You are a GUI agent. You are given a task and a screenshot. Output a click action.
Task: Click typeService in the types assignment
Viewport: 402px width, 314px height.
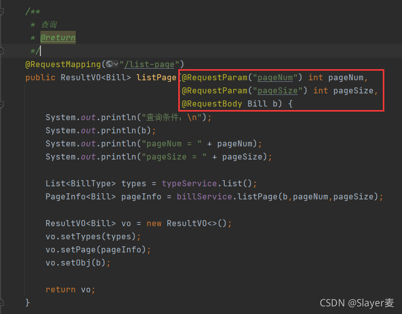189,184
